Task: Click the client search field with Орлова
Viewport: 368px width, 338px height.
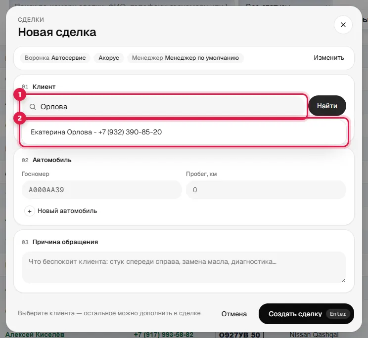Action: click(164, 107)
